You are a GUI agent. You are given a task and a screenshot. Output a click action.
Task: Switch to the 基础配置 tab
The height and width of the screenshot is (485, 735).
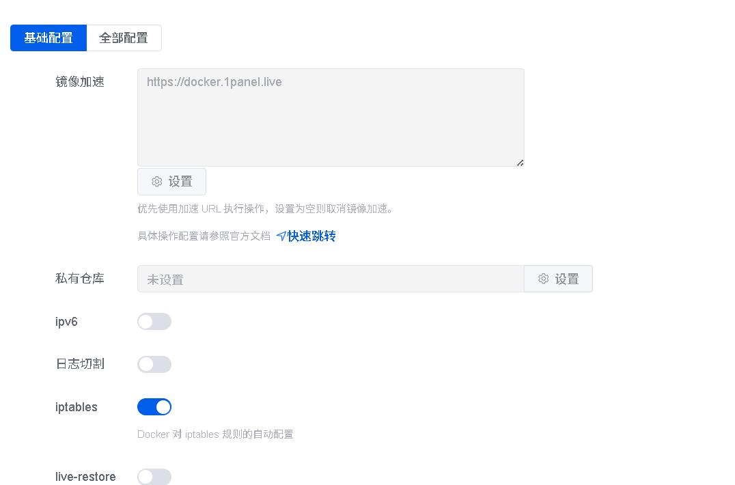(x=48, y=38)
